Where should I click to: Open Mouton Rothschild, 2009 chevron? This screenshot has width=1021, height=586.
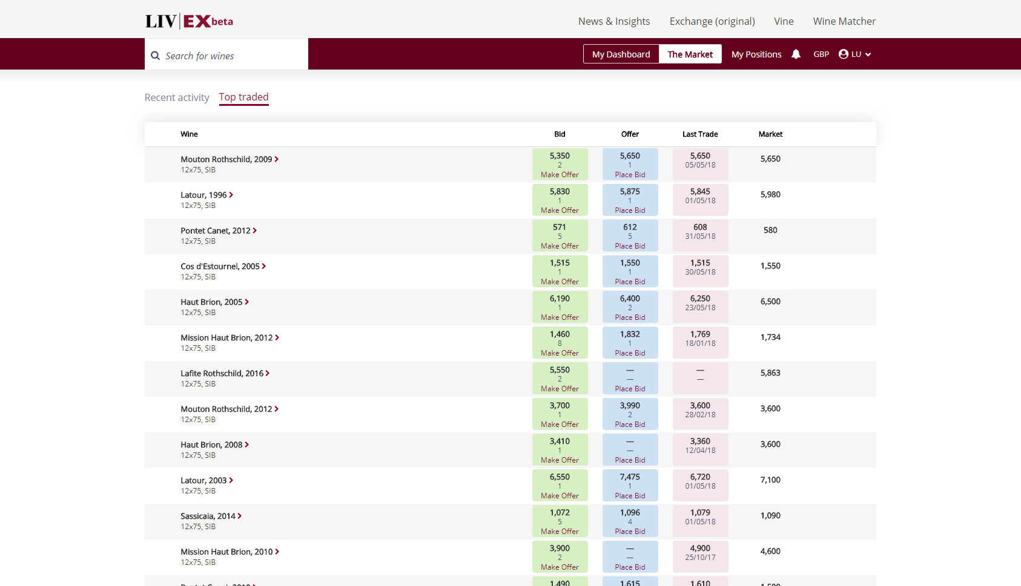(277, 159)
